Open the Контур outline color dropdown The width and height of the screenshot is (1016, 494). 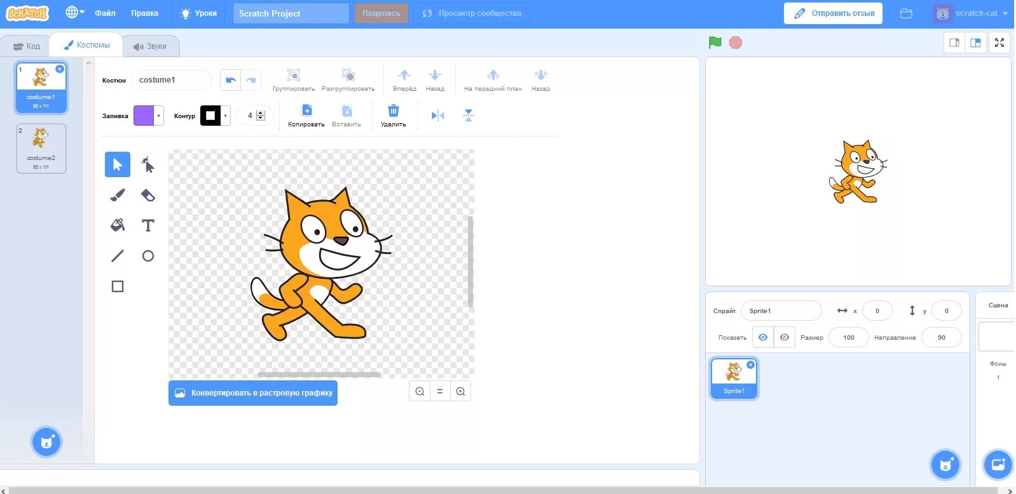click(x=226, y=116)
